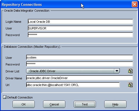Click the database User field containing system

click(80, 57)
